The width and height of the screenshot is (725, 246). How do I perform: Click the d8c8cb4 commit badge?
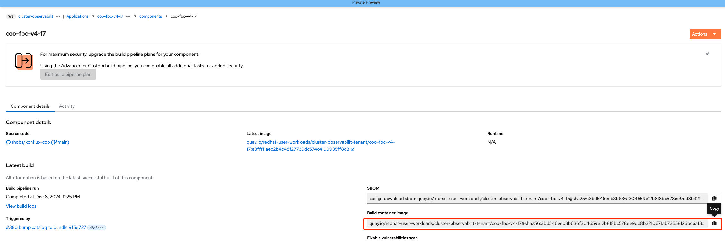pyautogui.click(x=96, y=228)
